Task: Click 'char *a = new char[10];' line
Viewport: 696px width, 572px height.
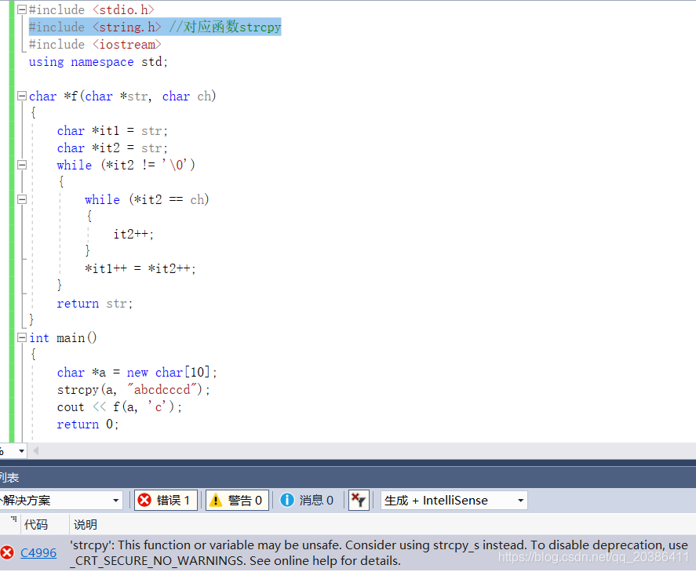Action: [137, 373]
